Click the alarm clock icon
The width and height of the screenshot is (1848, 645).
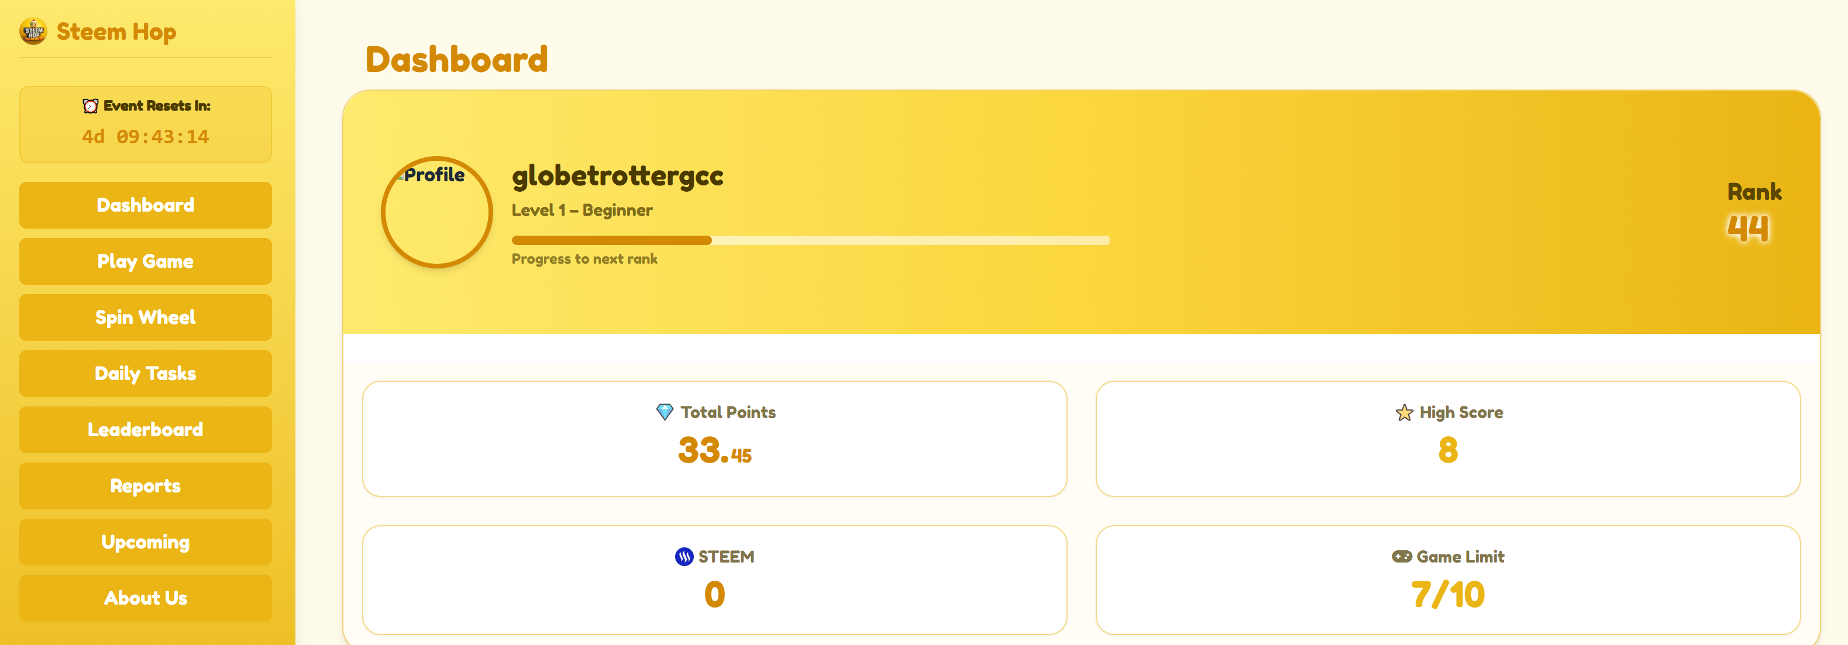tap(91, 106)
